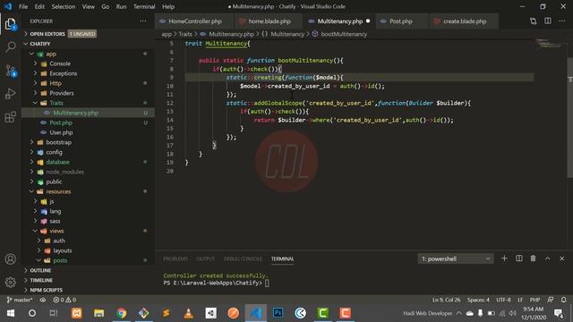573x322 pixels.
Task: Open Post.php in the file tree
Action: click(88, 123)
